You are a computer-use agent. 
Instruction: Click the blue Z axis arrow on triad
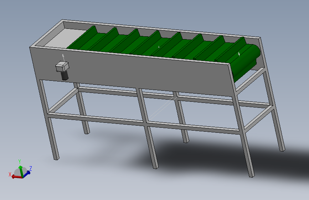[x=27, y=174]
